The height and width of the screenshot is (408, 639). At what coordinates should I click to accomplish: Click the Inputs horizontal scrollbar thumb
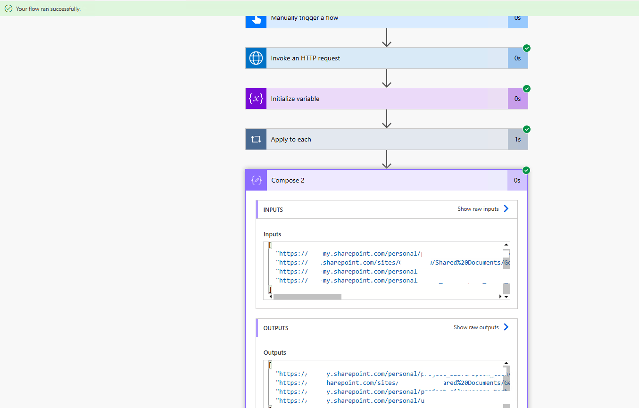[307, 297]
